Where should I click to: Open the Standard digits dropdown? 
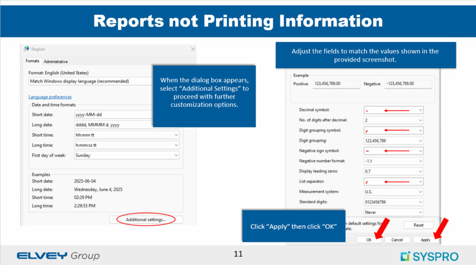[x=393, y=202]
